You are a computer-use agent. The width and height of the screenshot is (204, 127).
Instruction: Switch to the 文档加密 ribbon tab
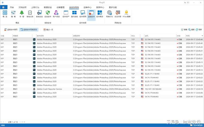click(x=22, y=7)
